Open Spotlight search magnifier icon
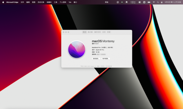 [158, 2]
